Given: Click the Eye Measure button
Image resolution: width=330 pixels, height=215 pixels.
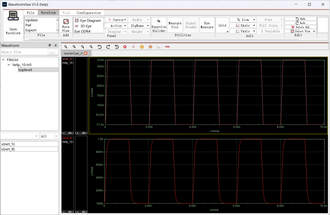Looking at the screenshot, I should coord(207,25).
